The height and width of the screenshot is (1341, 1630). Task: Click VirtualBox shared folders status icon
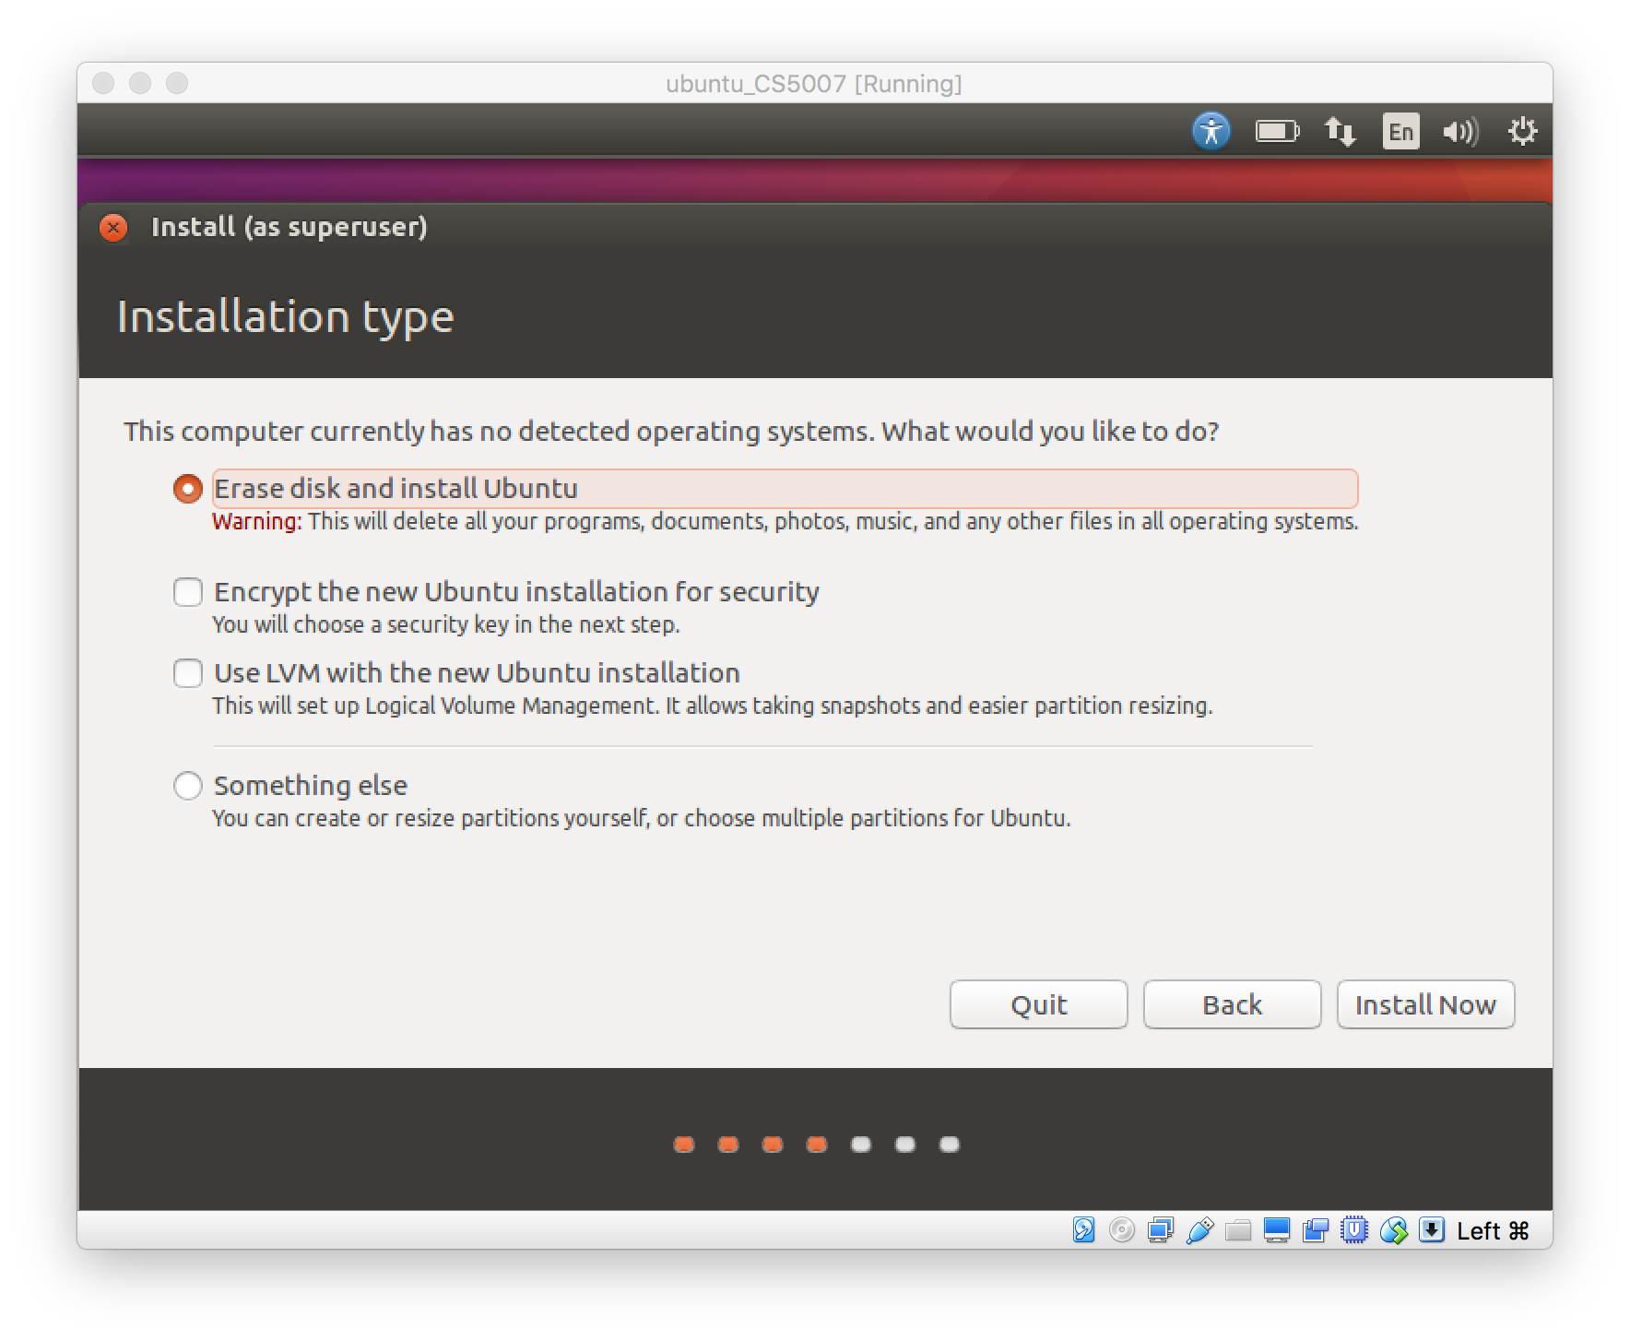click(1238, 1230)
